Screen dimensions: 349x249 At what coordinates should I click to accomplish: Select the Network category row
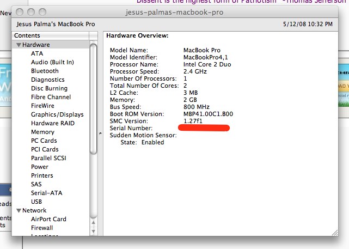[51, 210]
